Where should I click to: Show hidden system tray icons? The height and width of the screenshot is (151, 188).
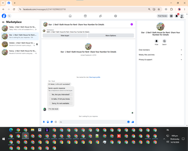(164, 139)
